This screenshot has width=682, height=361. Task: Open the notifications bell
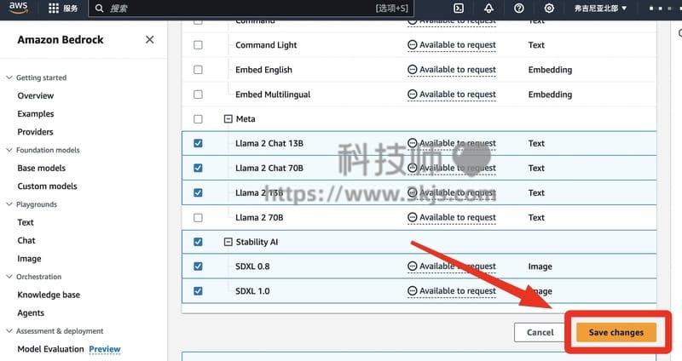[x=488, y=9]
